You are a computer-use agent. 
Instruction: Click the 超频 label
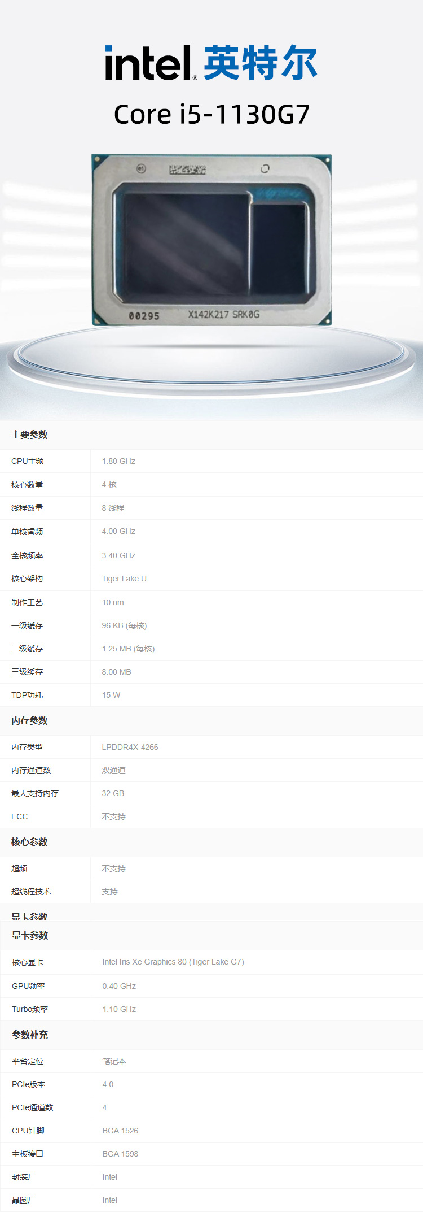[19, 868]
